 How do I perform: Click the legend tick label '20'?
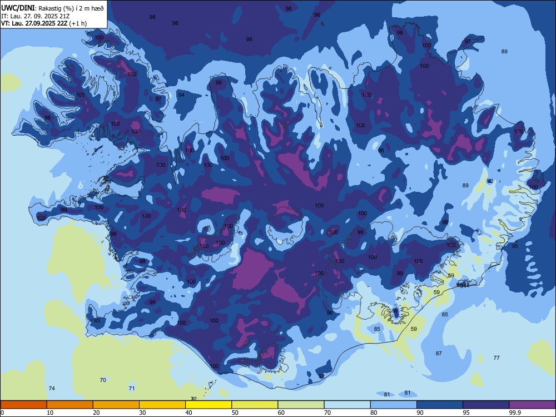pos(96,413)
